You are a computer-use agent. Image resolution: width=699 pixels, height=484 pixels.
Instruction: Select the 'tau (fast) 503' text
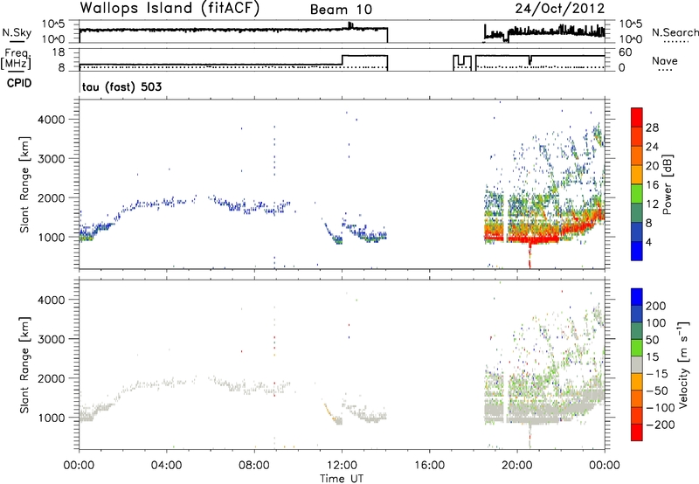pos(122,86)
